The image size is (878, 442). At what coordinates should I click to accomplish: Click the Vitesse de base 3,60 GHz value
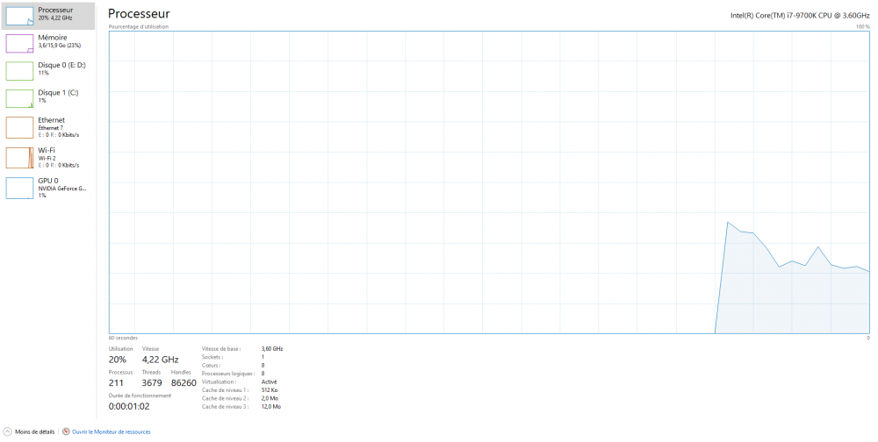272,348
